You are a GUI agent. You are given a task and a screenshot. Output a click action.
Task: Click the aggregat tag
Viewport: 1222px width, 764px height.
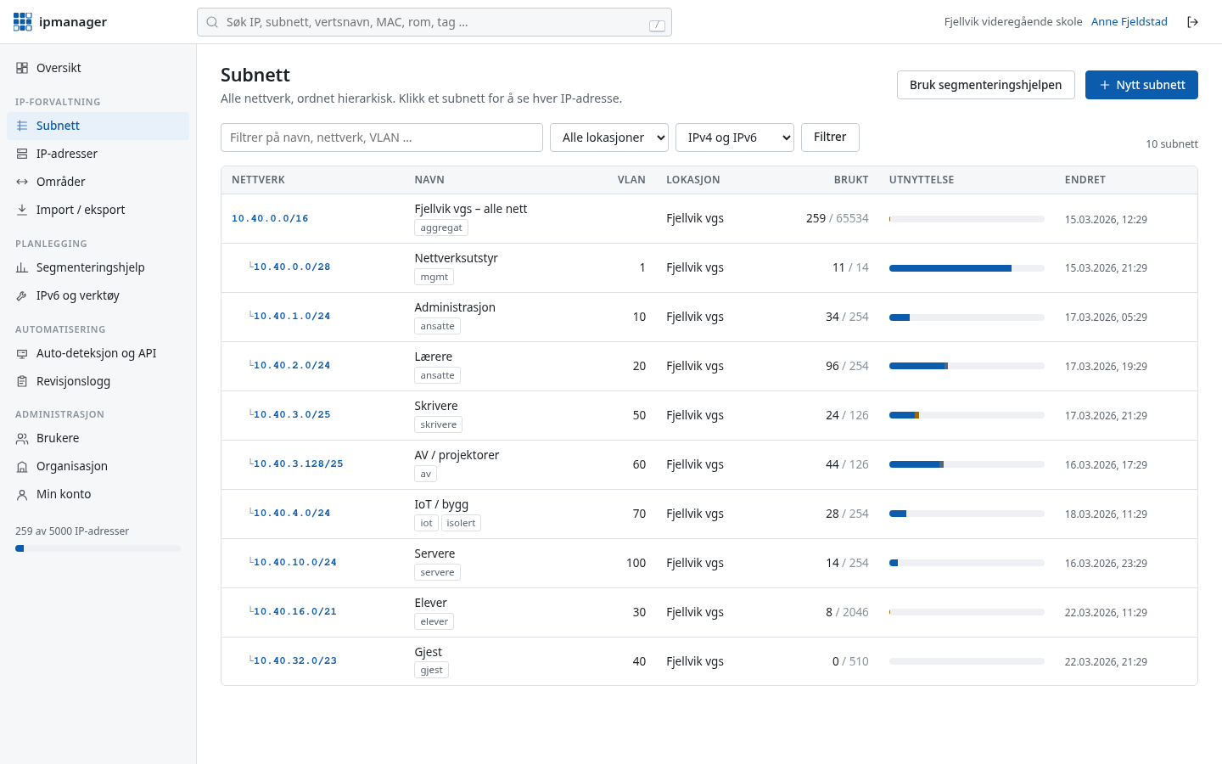pyautogui.click(x=441, y=228)
